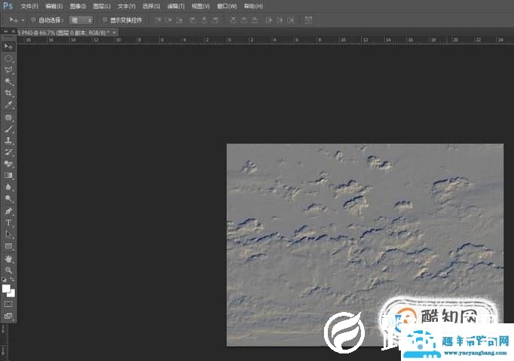The height and width of the screenshot is (361, 514).
Task: Expand the toolbox panel double-arrow
Action: (6, 32)
